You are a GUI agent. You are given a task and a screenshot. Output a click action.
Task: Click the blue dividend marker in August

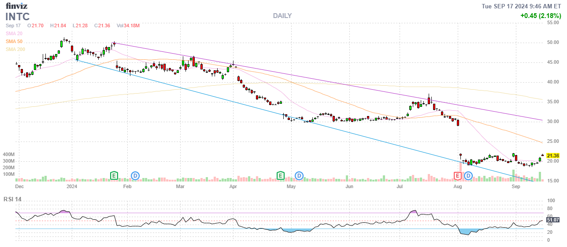pos(468,176)
